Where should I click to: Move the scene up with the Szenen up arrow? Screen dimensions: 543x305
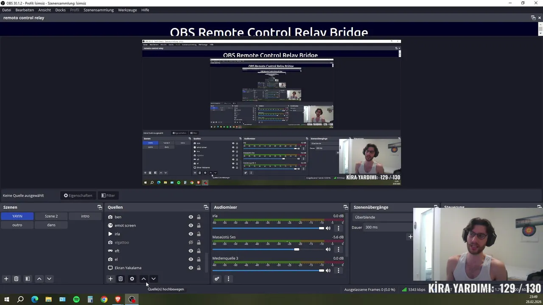pyautogui.click(x=39, y=279)
